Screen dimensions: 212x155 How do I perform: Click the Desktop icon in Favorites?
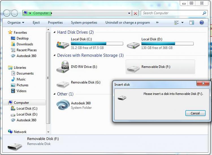click(x=13, y=38)
